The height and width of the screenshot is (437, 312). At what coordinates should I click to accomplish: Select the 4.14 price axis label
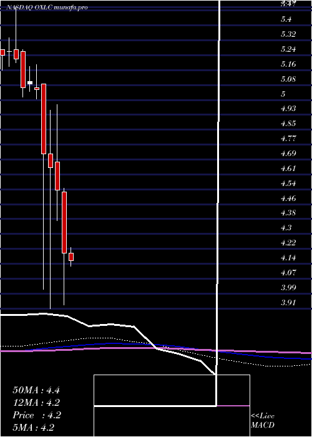tap(288, 258)
